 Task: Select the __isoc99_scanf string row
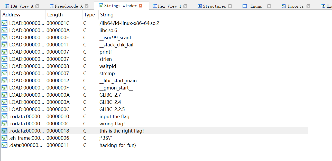[x=115, y=38]
